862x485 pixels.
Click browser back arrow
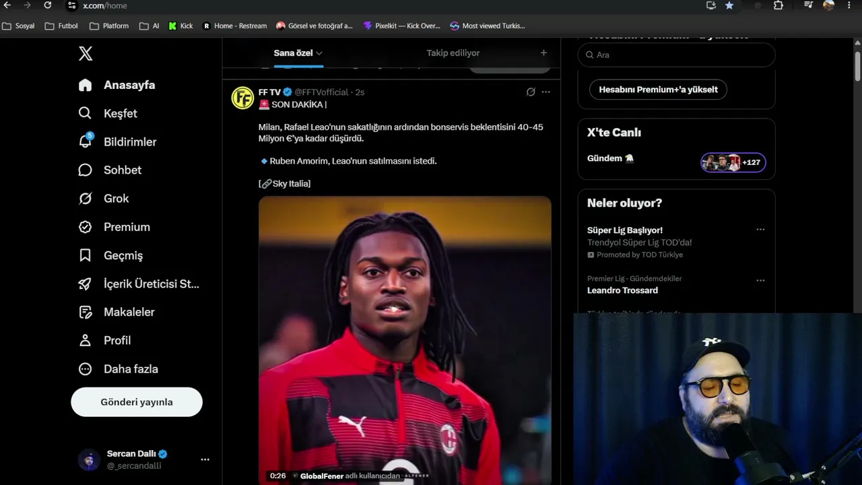point(7,5)
